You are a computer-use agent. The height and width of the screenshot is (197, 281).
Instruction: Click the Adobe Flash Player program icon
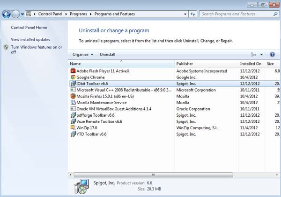[73, 71]
